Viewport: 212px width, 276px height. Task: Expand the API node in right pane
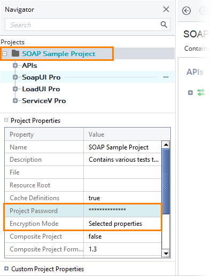pos(190,92)
